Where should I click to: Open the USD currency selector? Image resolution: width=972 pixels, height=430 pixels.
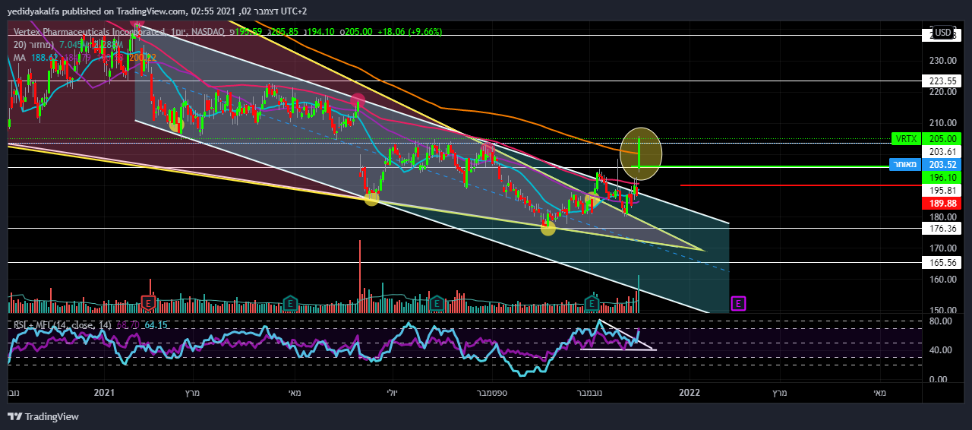point(944,33)
